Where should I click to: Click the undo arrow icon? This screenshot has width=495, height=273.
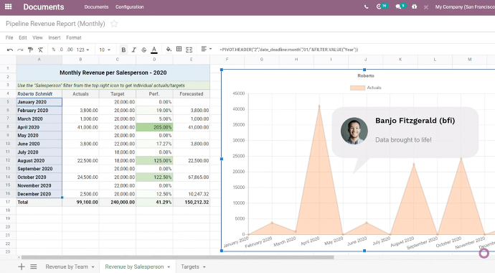tap(10, 50)
